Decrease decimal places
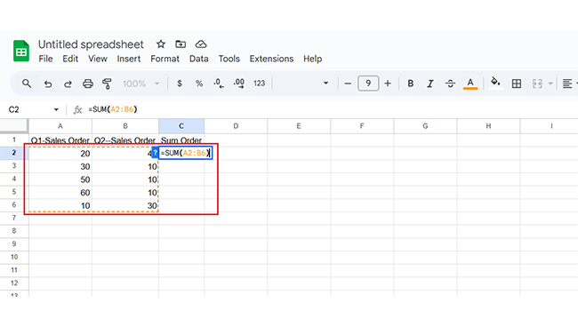The height and width of the screenshot is (327, 578). pos(219,84)
